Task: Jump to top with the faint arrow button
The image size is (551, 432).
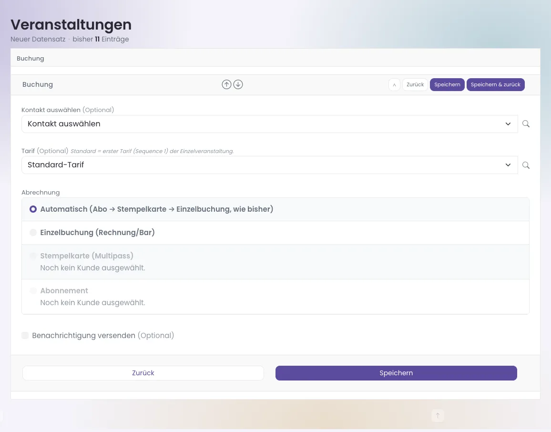Action: tap(438, 415)
